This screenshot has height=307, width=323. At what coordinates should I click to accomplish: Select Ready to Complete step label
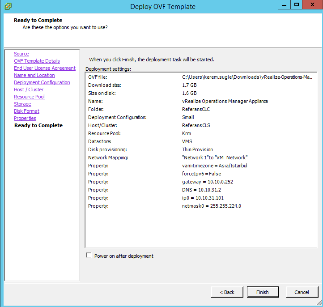pyautogui.click(x=38, y=125)
